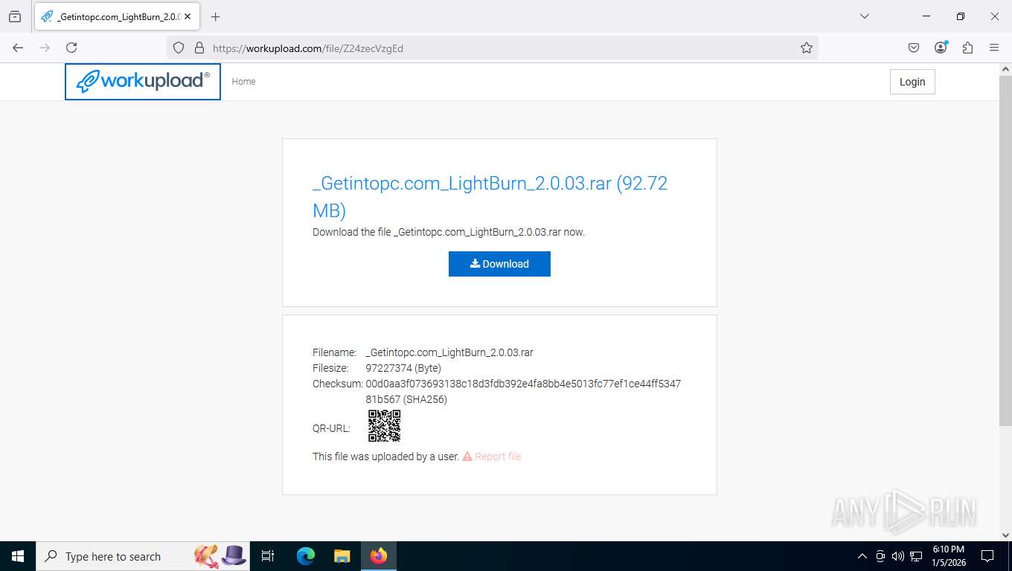Click page scrollbar up arrow

click(x=1005, y=69)
